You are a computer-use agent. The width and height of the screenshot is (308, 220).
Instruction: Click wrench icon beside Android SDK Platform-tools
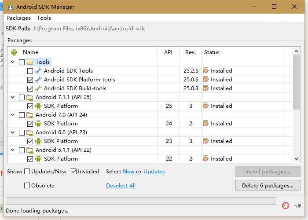coord(38,80)
